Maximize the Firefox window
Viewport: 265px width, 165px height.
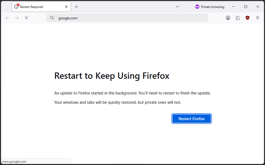click(x=246, y=7)
